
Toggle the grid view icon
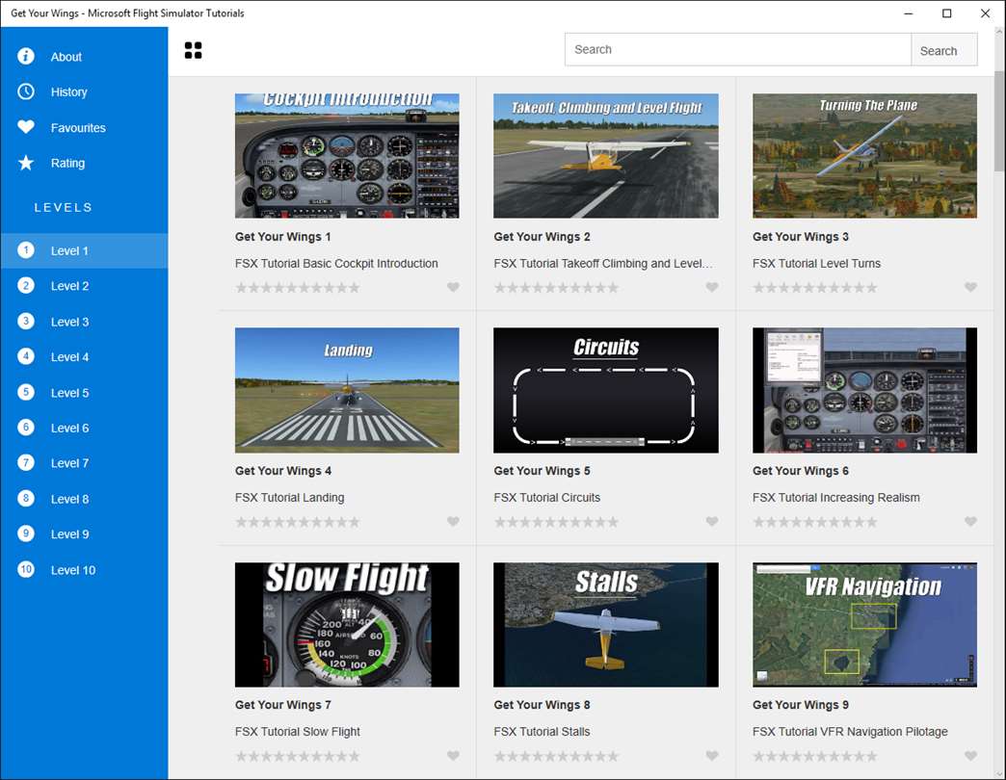[193, 50]
